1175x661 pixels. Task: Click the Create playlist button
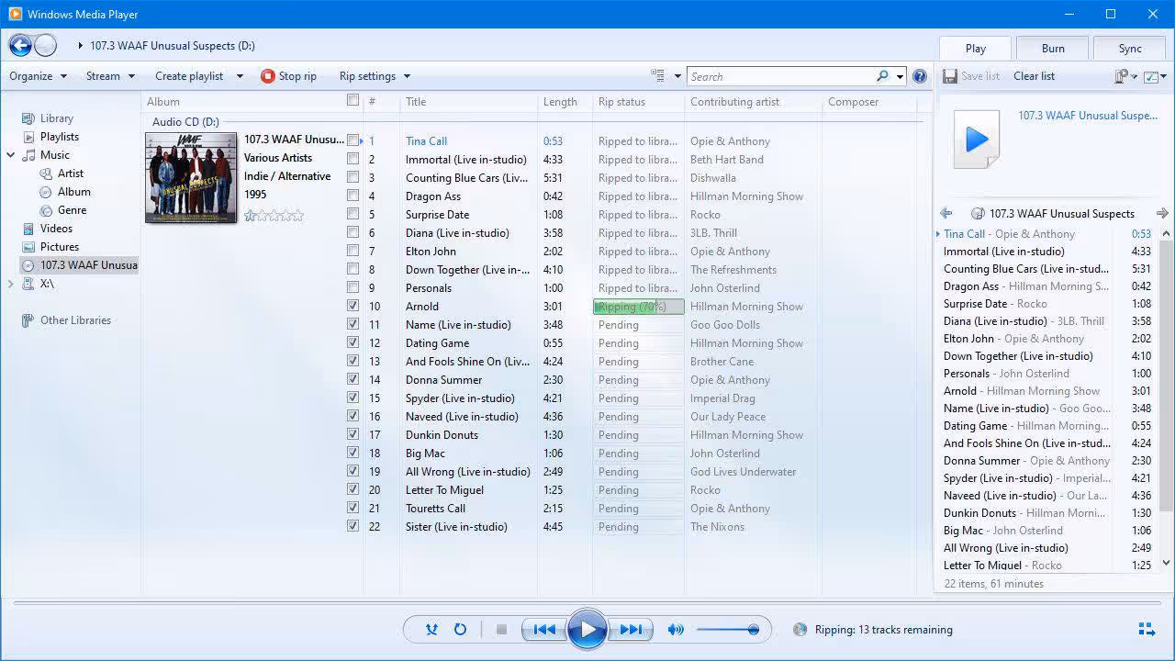click(189, 76)
